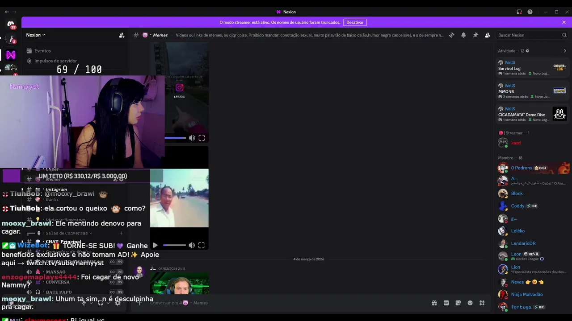Open the emoji picker icon
The width and height of the screenshot is (572, 321).
point(470,303)
